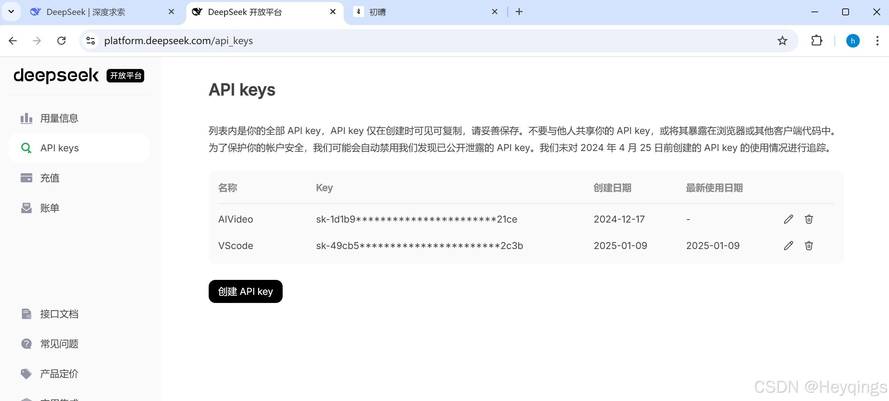The width and height of the screenshot is (889, 401).
Task: Go forward with browser forward arrow
Action: [37, 41]
